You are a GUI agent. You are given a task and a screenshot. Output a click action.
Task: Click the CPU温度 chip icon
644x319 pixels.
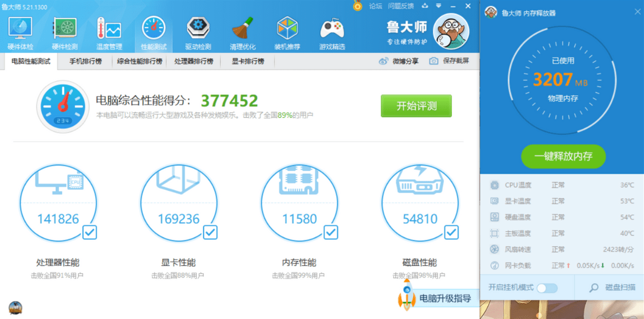tap(494, 185)
